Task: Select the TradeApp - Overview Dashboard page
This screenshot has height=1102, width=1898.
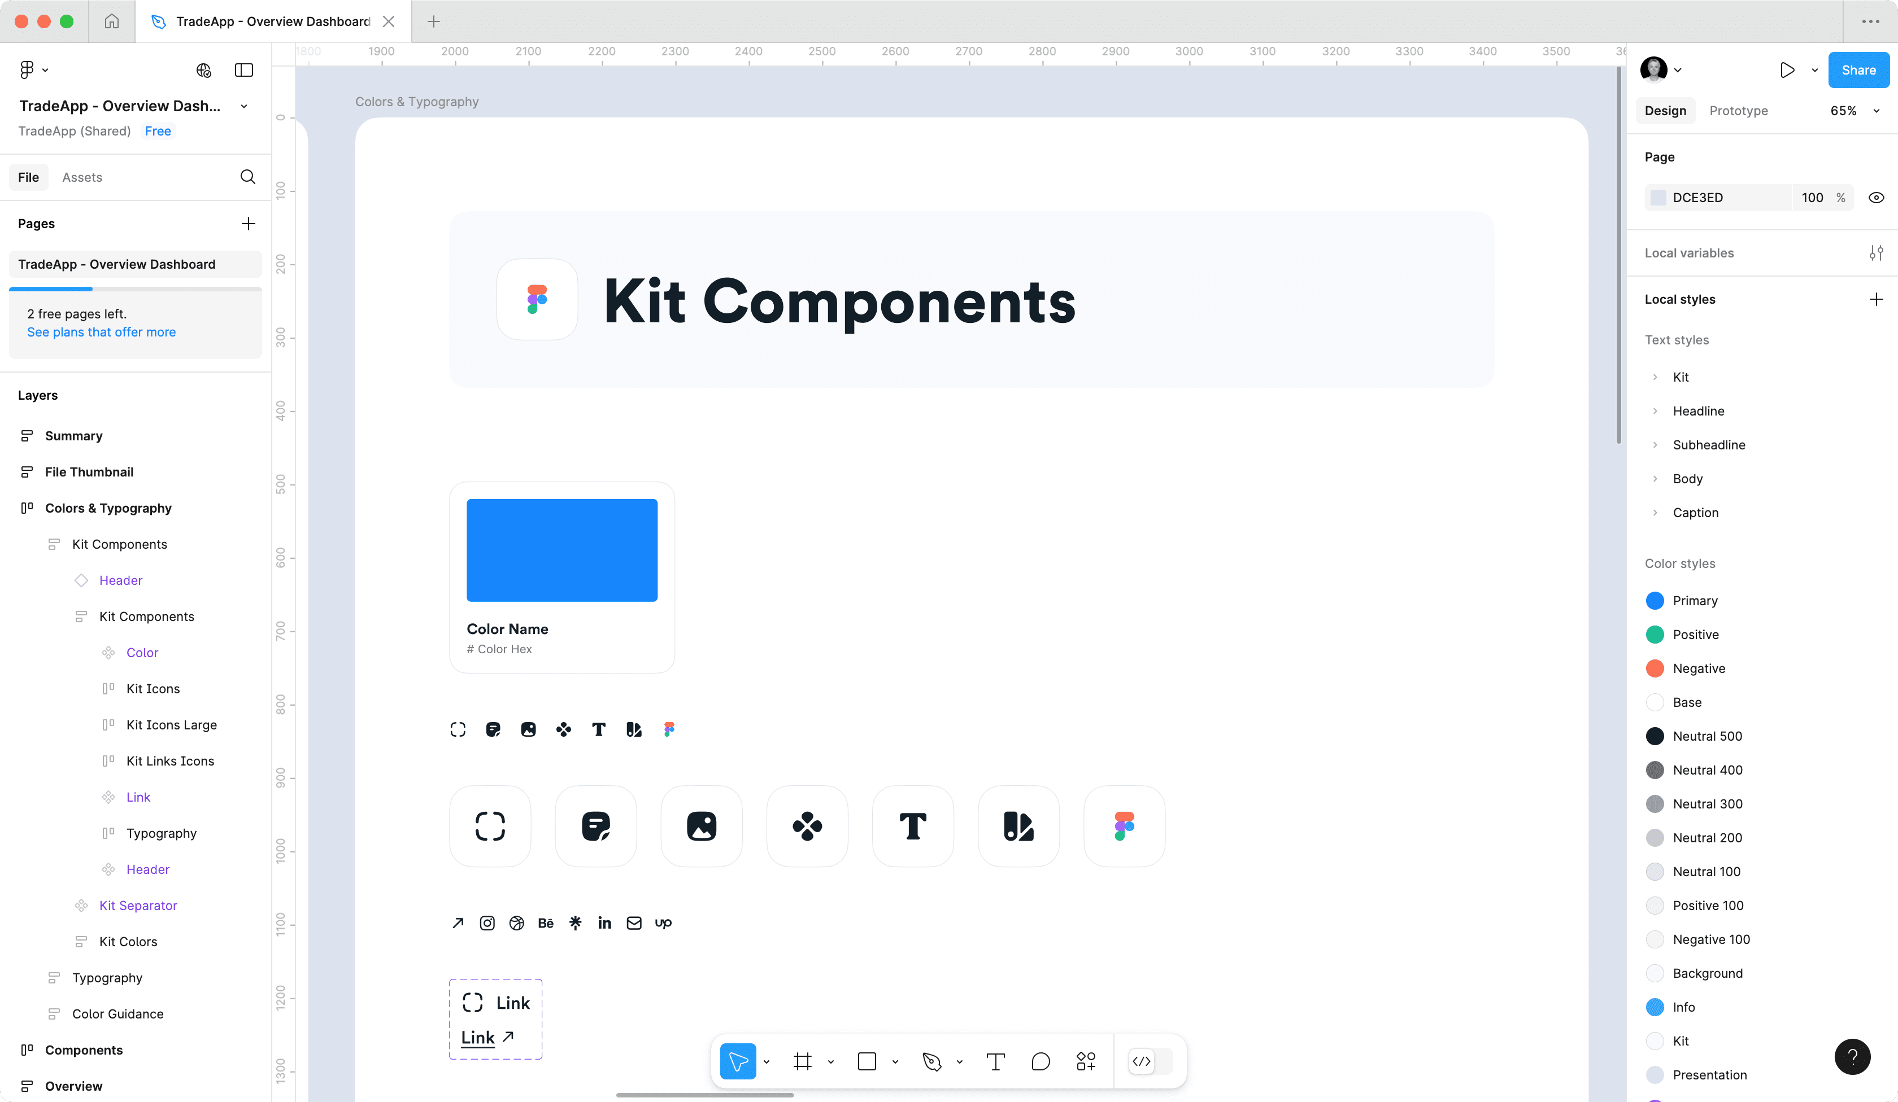Action: (136, 264)
